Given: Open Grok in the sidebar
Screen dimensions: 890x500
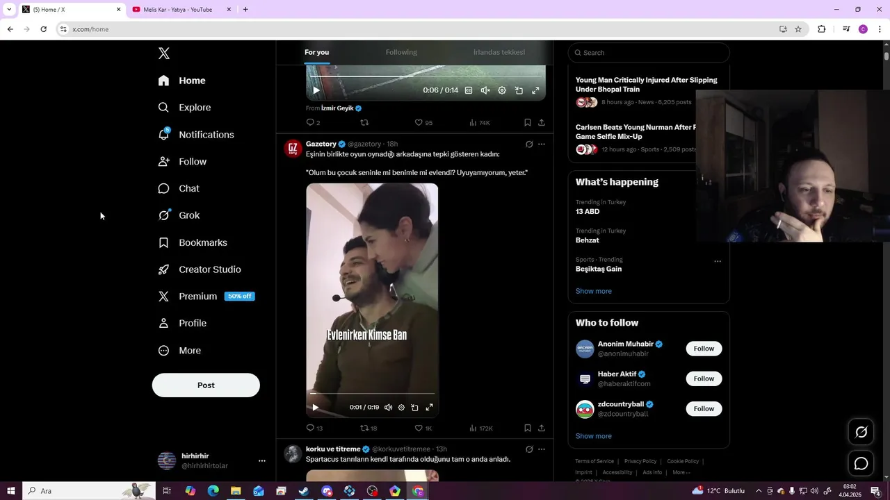Looking at the screenshot, I should coord(179,215).
